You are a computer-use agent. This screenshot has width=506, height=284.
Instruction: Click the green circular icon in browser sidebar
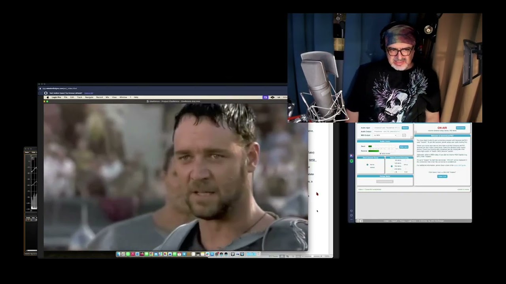click(351, 161)
